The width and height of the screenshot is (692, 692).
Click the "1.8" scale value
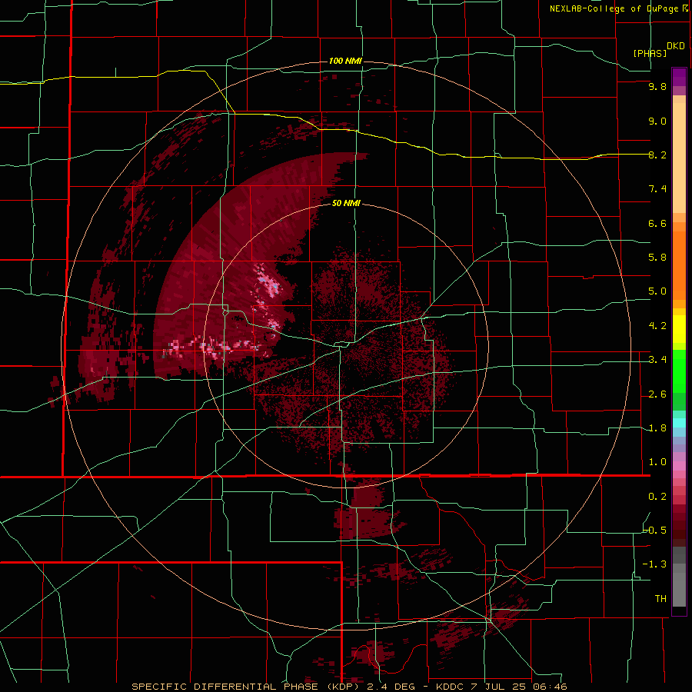coord(657,428)
